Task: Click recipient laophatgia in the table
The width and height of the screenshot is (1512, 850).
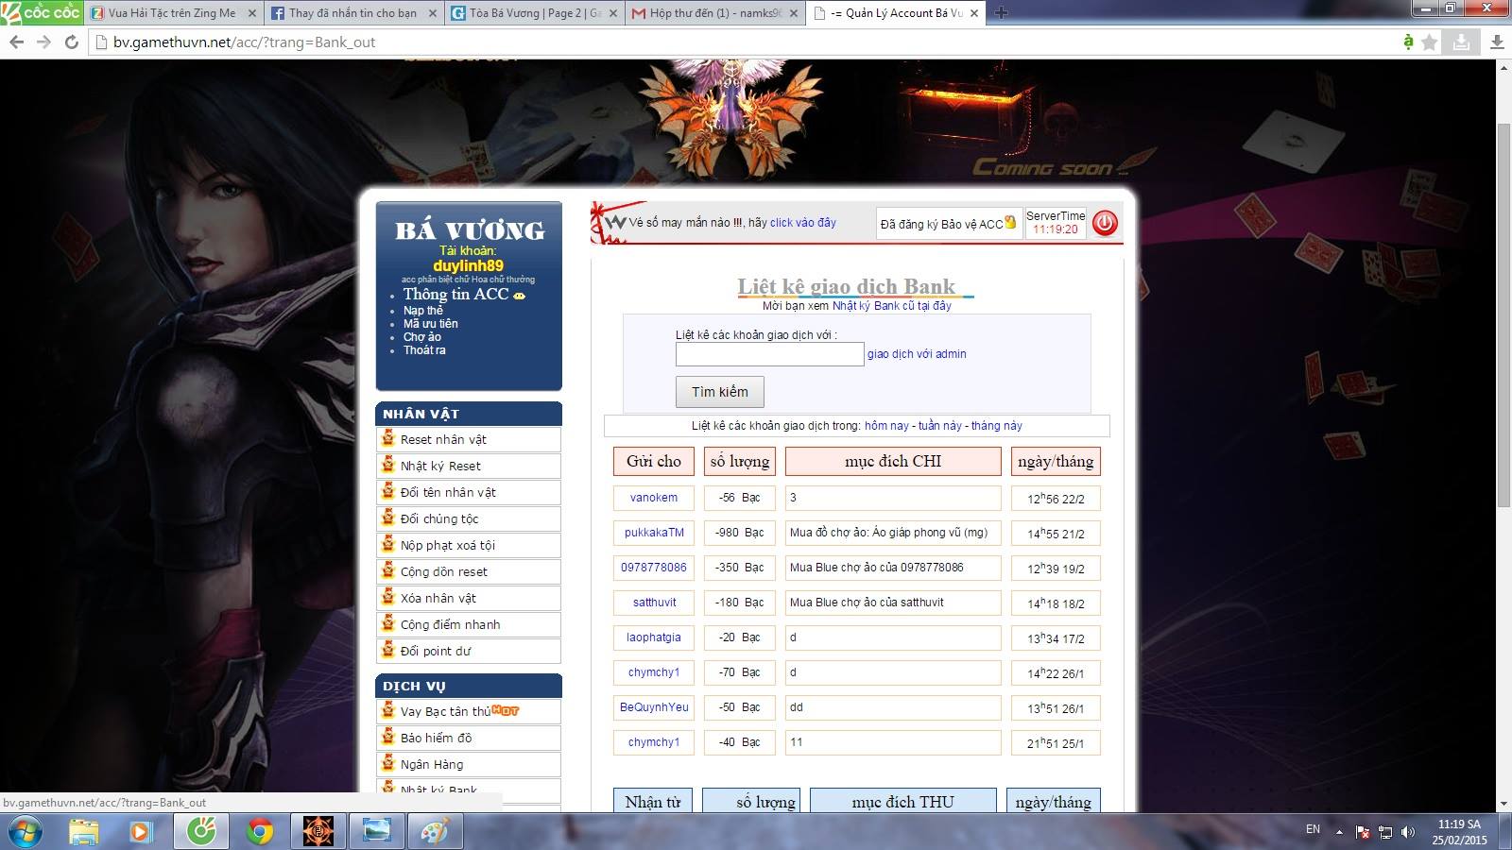Action: click(654, 637)
